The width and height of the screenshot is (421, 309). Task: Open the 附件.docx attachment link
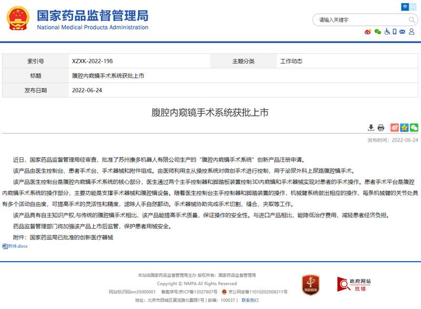click(x=15, y=246)
